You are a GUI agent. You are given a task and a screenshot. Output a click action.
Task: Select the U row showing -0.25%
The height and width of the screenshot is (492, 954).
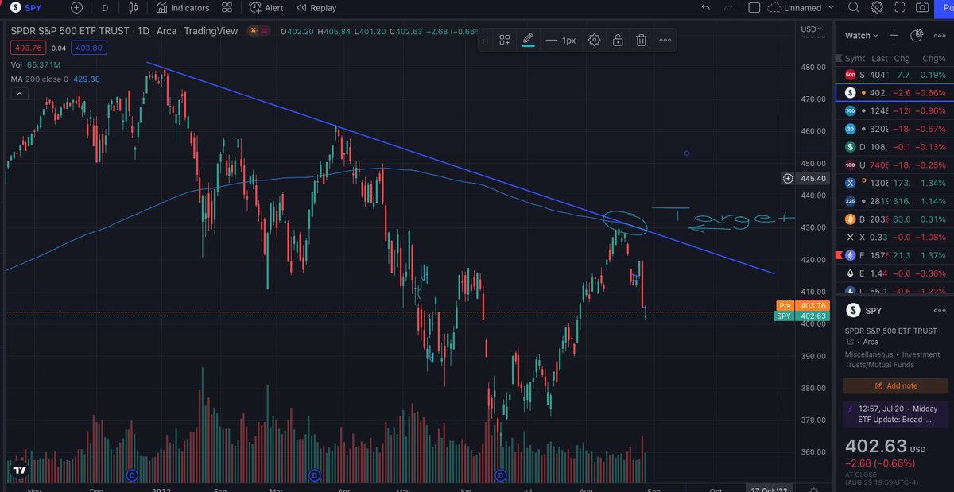point(895,165)
